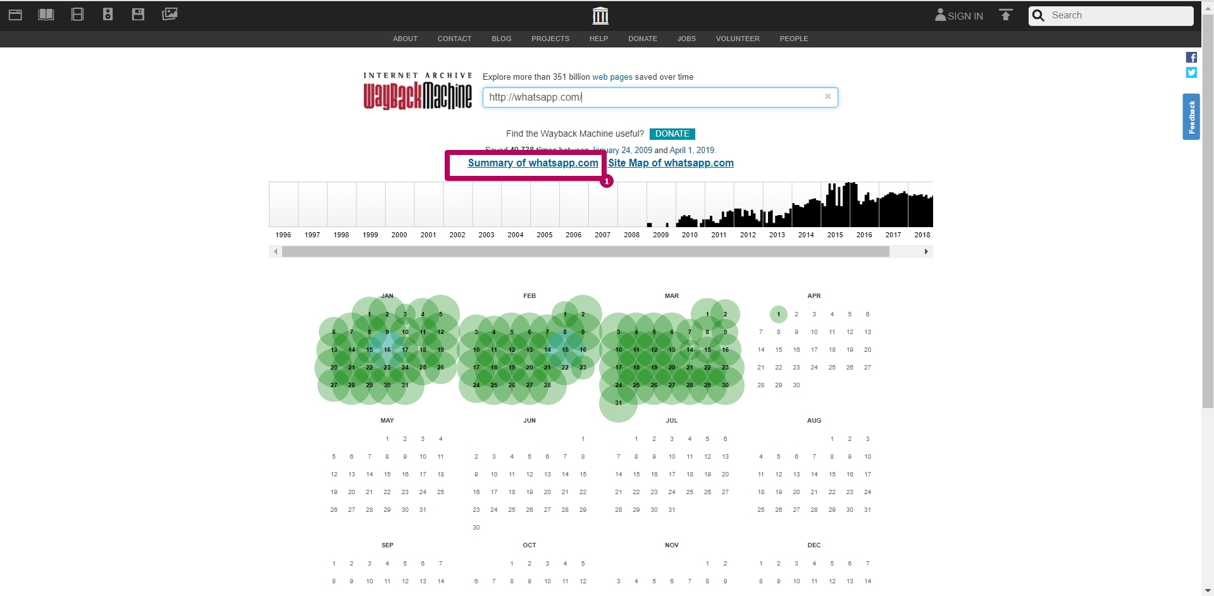Open the images icon in top bar
Viewport: 1214px width, 596px height.
[170, 15]
